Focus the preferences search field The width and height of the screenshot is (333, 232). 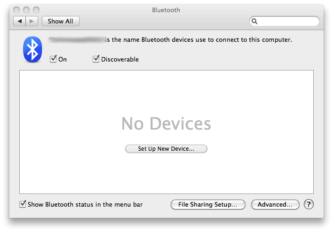click(285, 21)
